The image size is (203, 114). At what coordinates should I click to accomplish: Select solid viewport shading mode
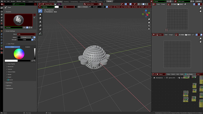pyautogui.click(x=143, y=4)
